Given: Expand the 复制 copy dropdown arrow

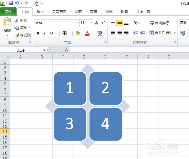Looking at the screenshot, I should pos(30,28).
